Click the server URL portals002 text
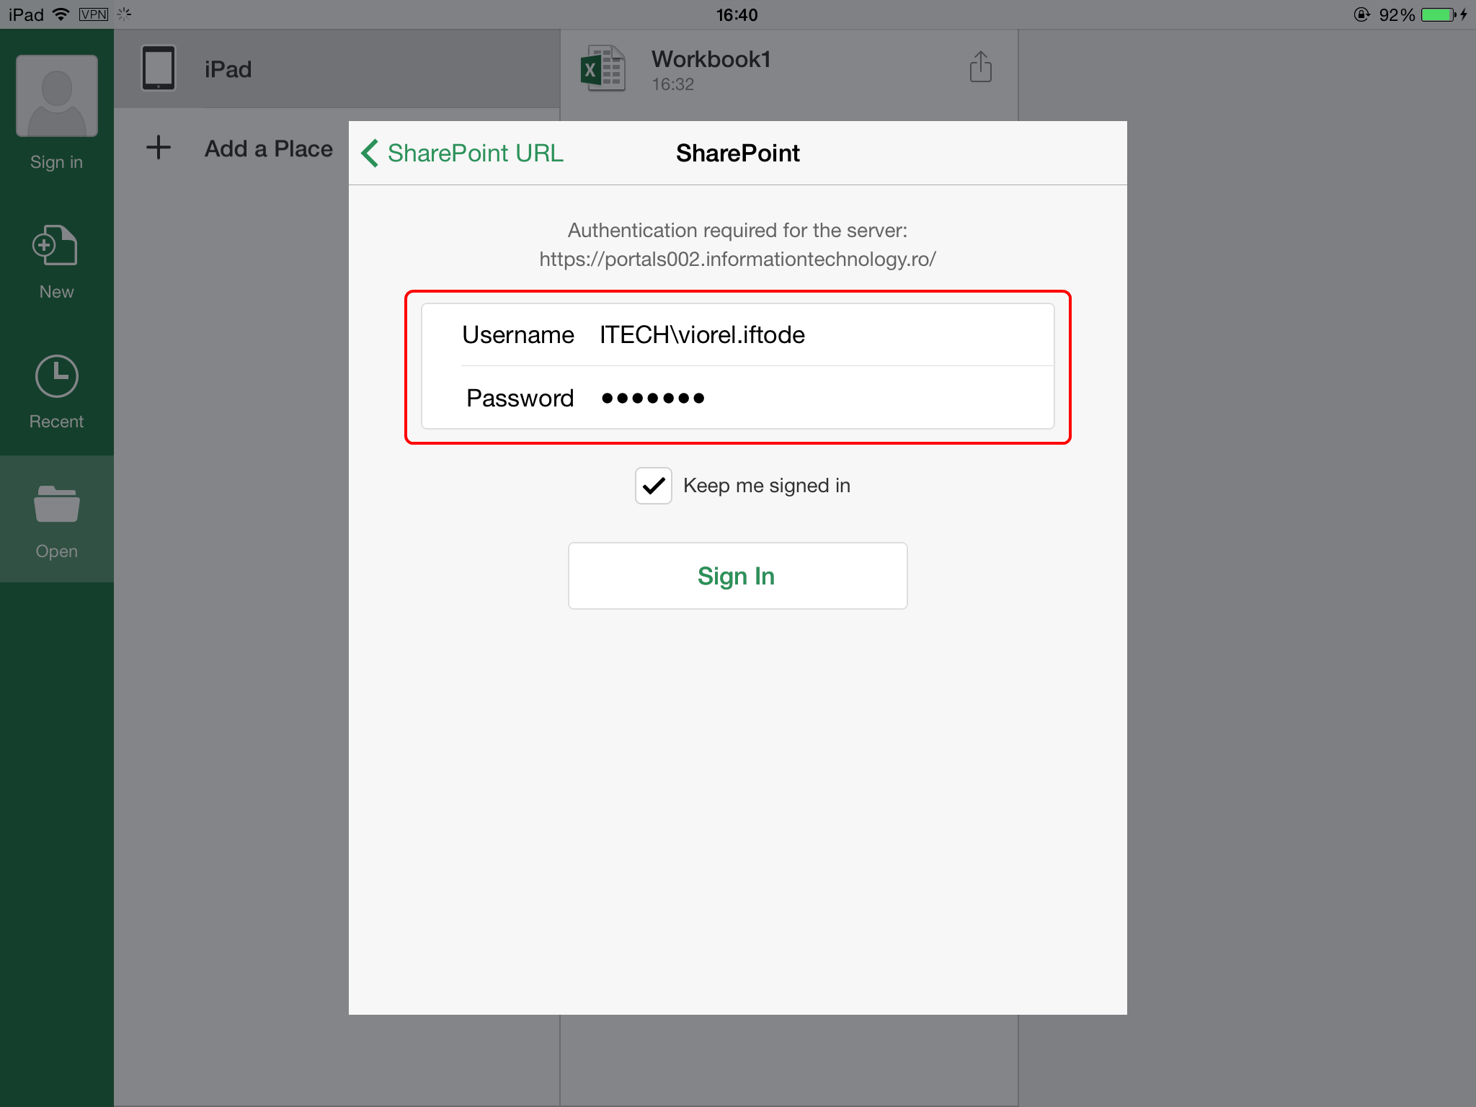 [737, 259]
